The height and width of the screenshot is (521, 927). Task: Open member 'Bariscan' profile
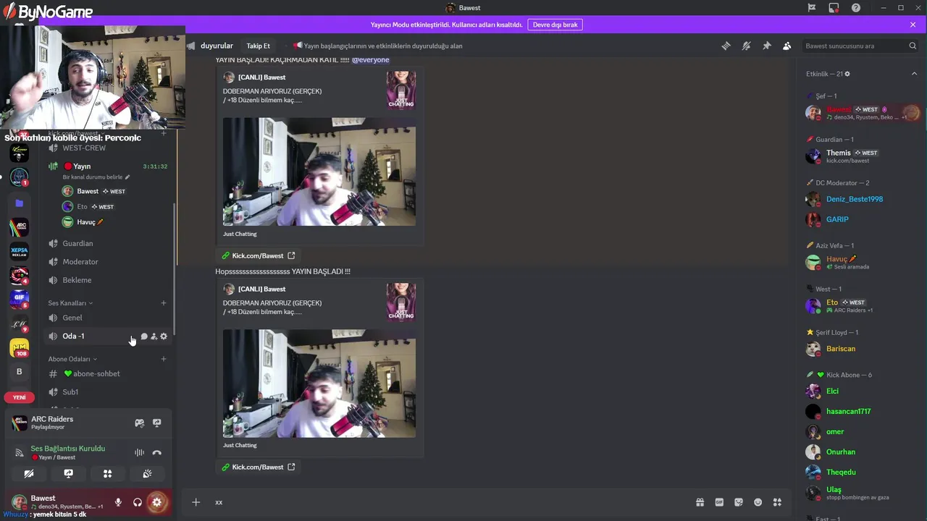[863, 349]
